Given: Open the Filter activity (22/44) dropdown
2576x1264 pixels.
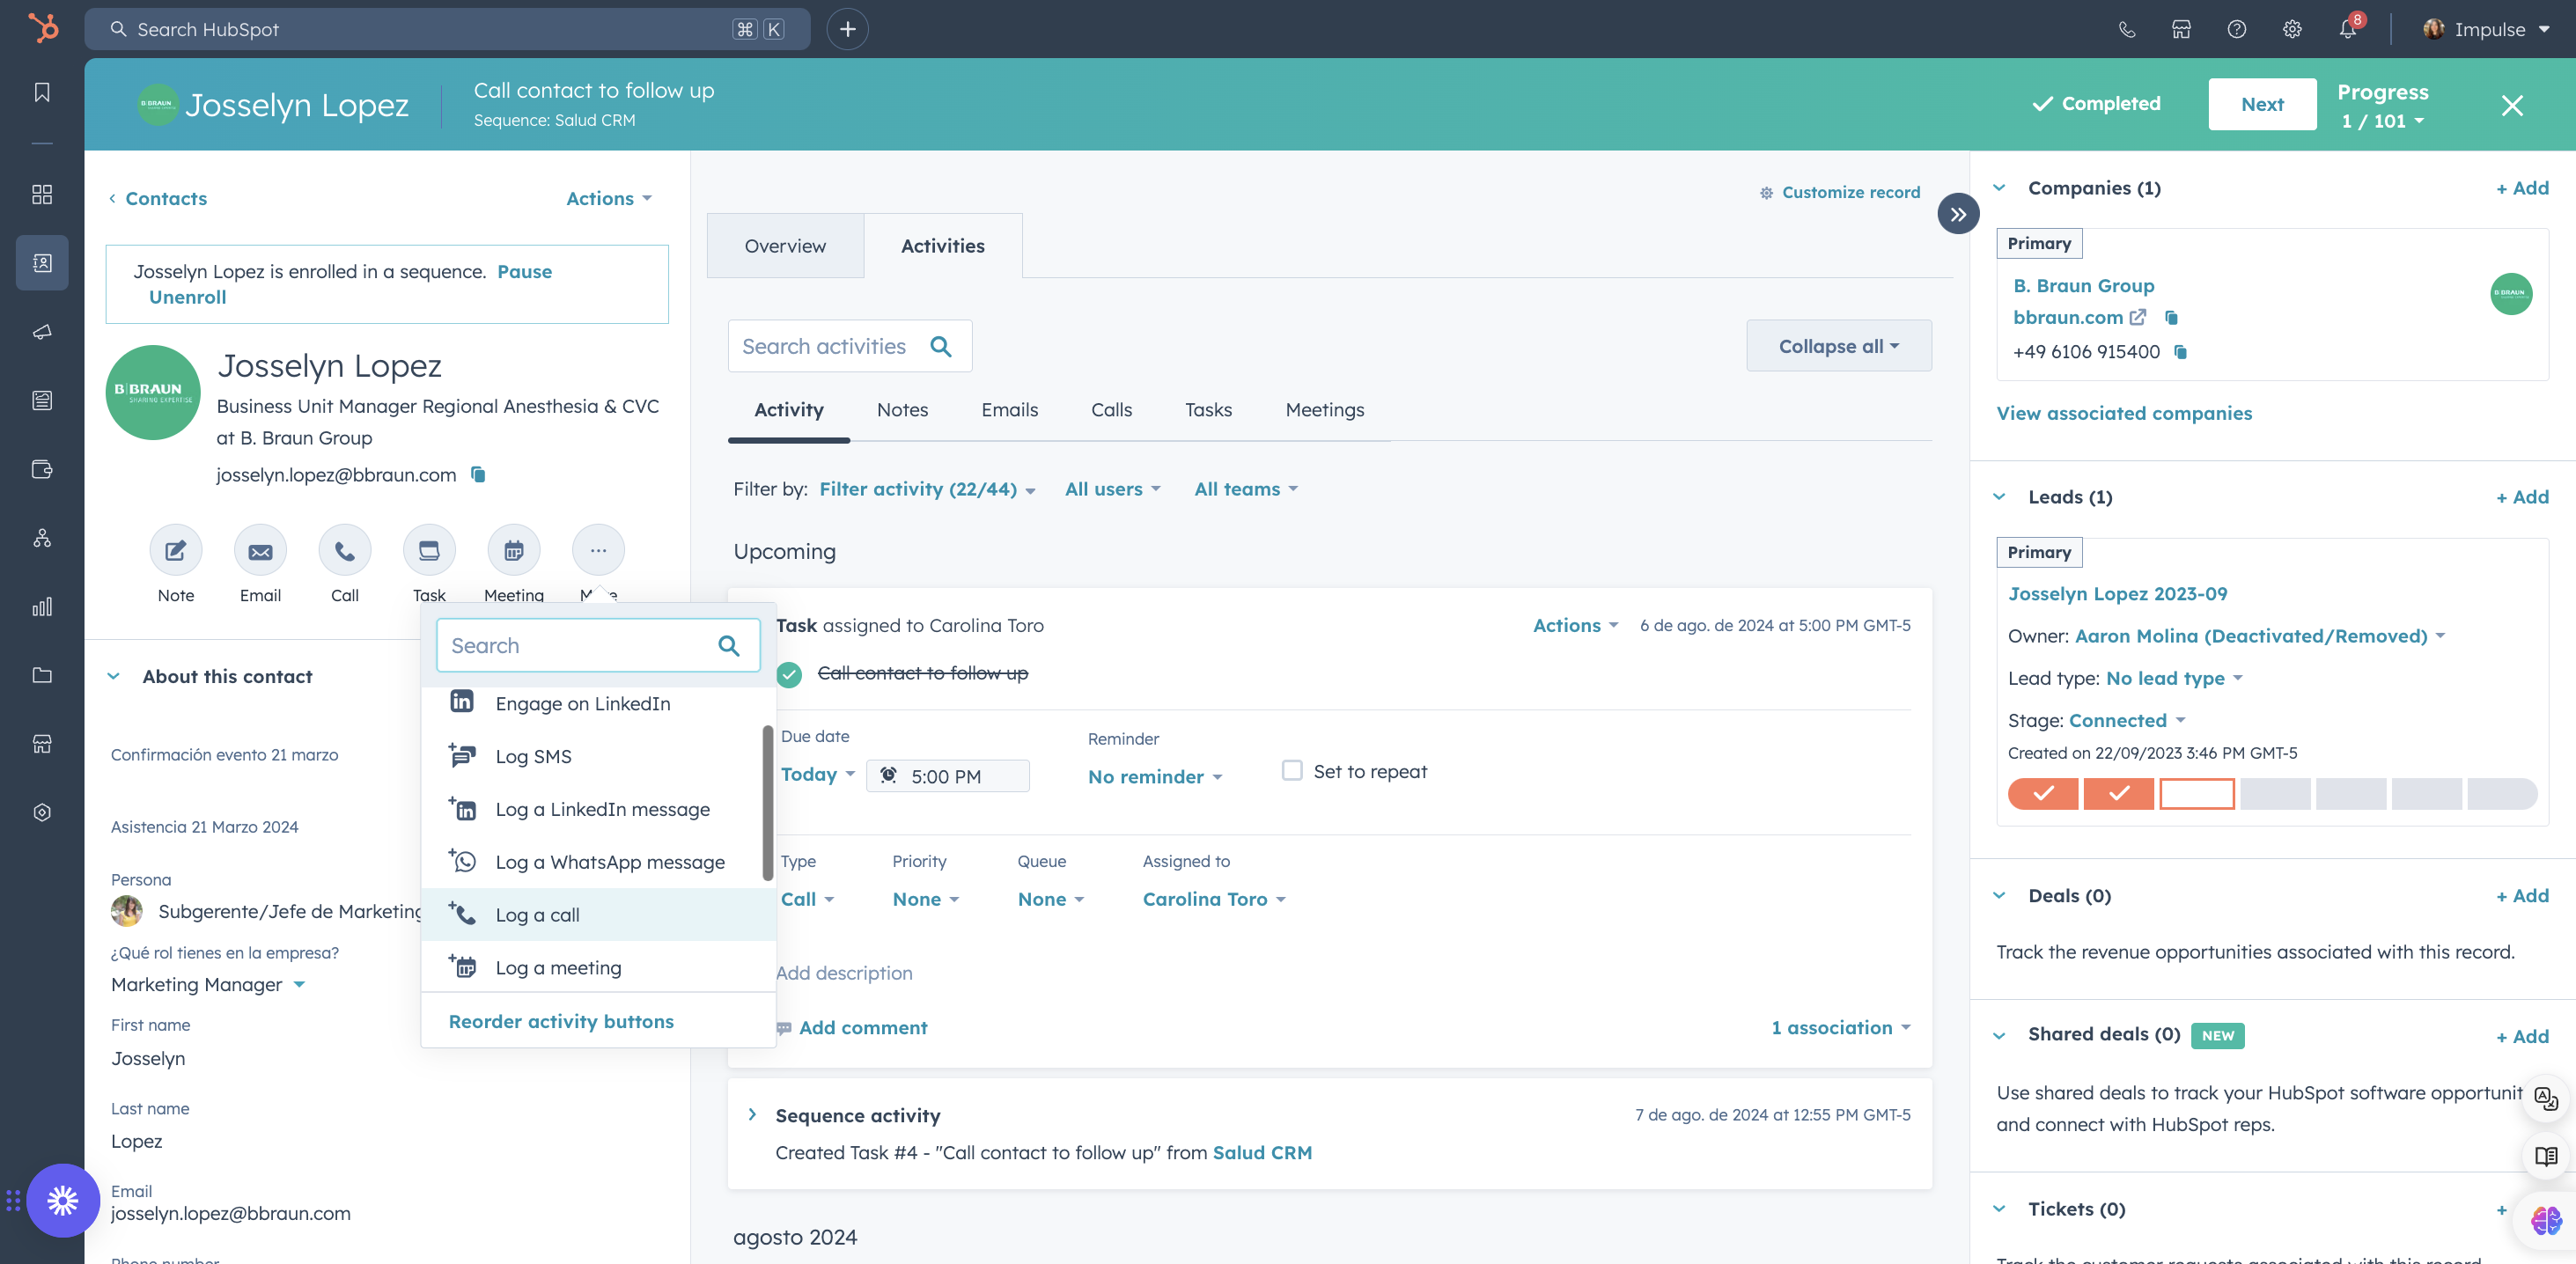Looking at the screenshot, I should [x=927, y=489].
